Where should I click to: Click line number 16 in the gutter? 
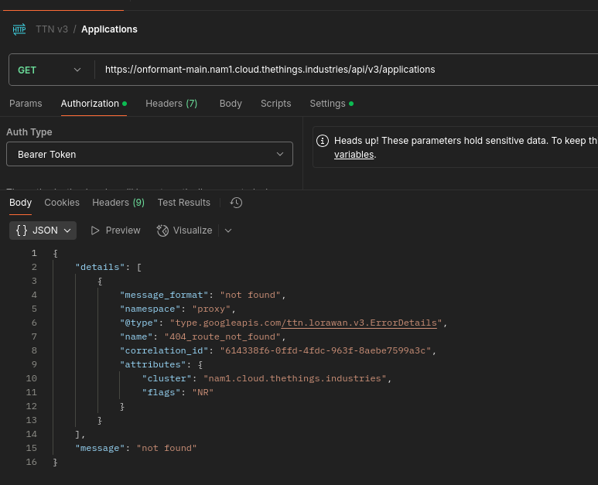(x=32, y=462)
